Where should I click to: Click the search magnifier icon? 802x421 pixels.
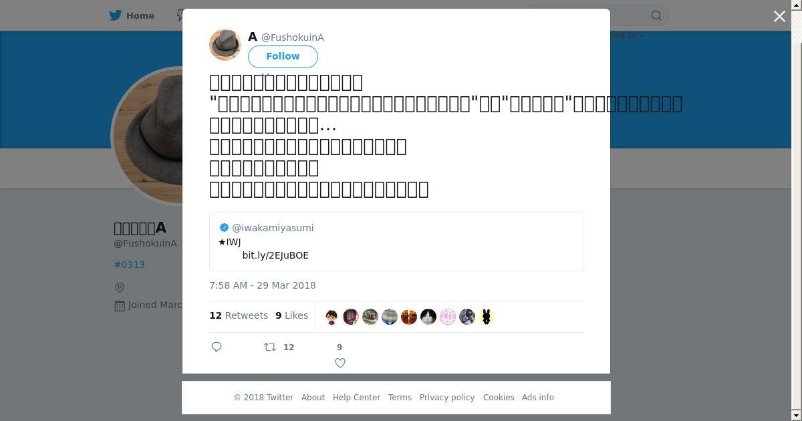656,15
